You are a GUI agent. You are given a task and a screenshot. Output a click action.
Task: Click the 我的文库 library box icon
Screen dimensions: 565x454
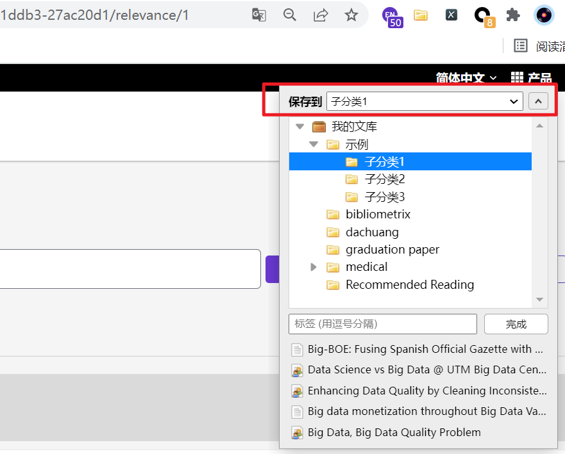click(319, 127)
